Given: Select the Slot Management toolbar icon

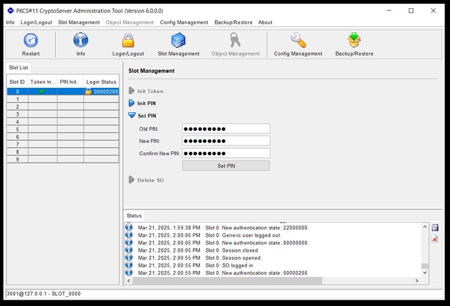Looking at the screenshot, I should (x=178, y=40).
